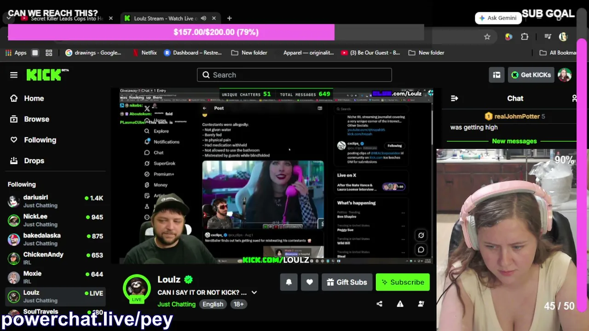Open the drawings - Google bookmark
589x331 pixels.
(x=93, y=53)
